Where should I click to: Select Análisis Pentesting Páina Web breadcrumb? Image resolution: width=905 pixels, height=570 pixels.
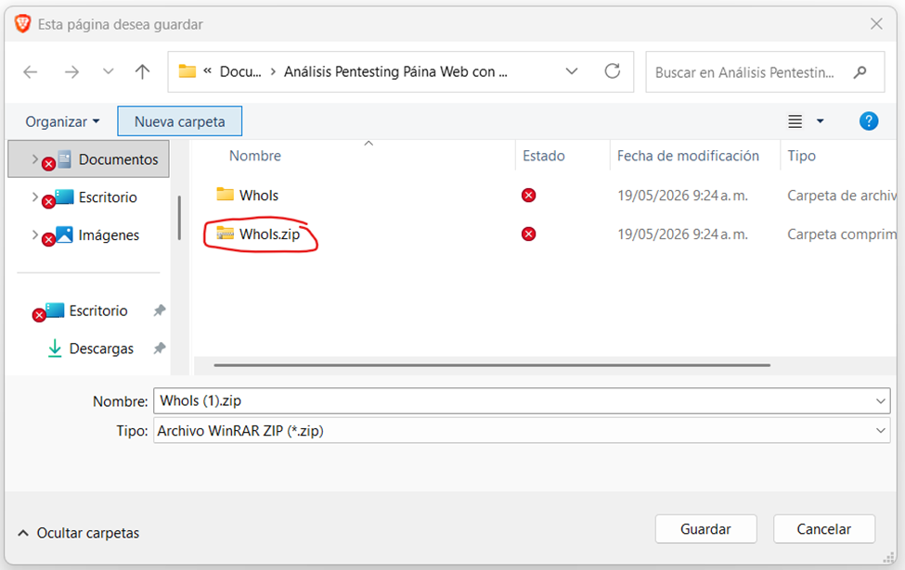tap(395, 72)
